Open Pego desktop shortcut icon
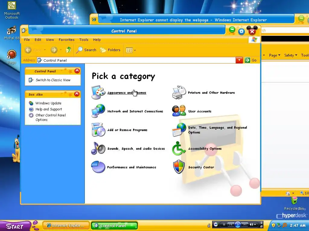Image resolution: width=309 pixels, height=231 pixels. 12,54
